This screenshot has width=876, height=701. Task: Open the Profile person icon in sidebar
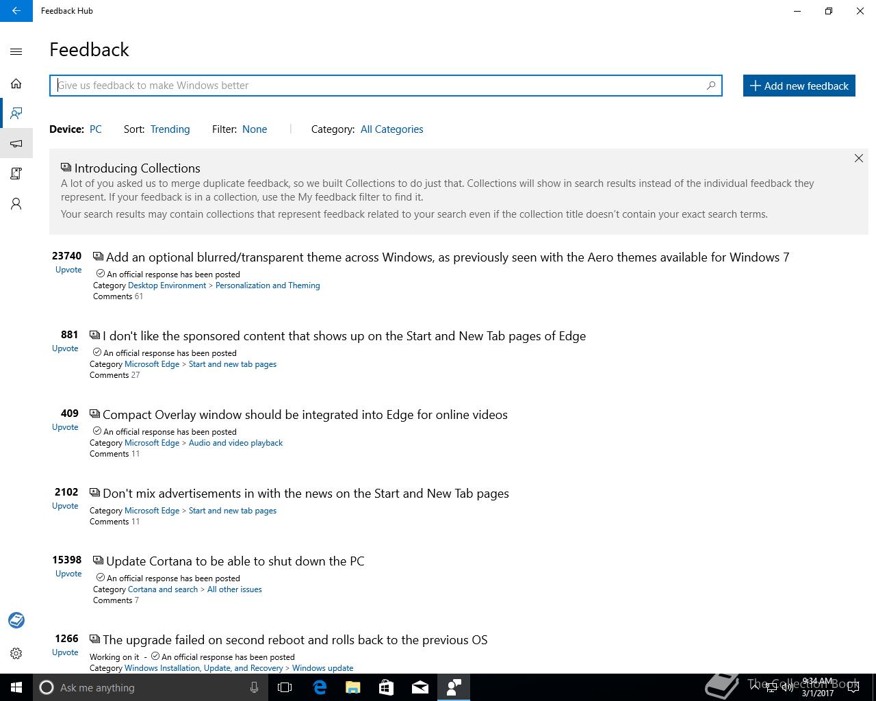pos(16,203)
